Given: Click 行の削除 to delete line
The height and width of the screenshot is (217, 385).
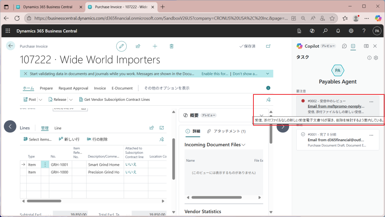Looking at the screenshot, I should 97,139.
